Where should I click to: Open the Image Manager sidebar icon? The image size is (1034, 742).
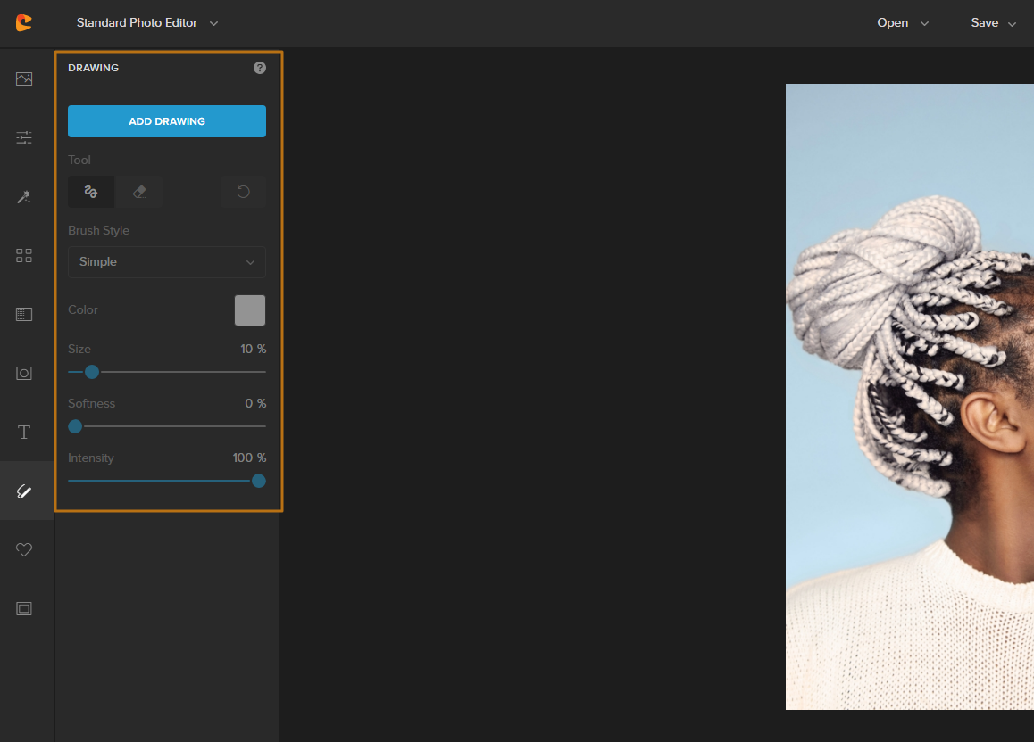pos(24,79)
